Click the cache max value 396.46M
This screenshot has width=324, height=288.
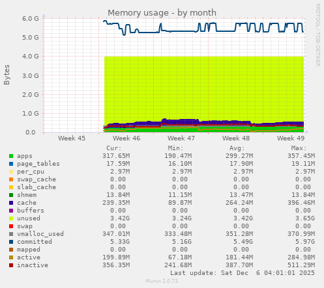[x=301, y=203]
